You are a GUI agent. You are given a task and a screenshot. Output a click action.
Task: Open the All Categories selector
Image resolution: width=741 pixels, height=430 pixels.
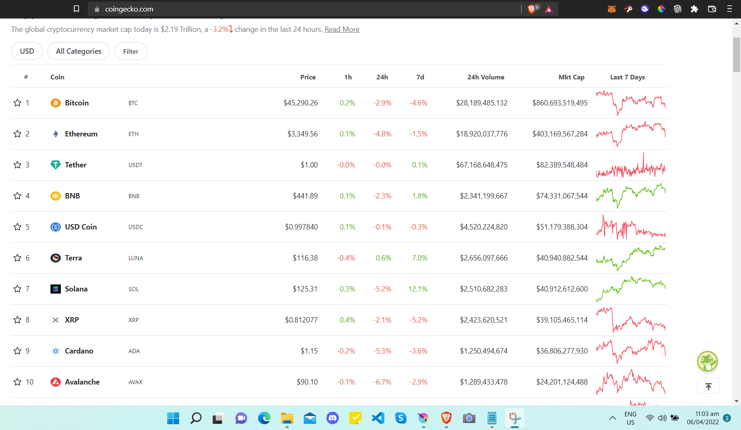pyautogui.click(x=79, y=51)
